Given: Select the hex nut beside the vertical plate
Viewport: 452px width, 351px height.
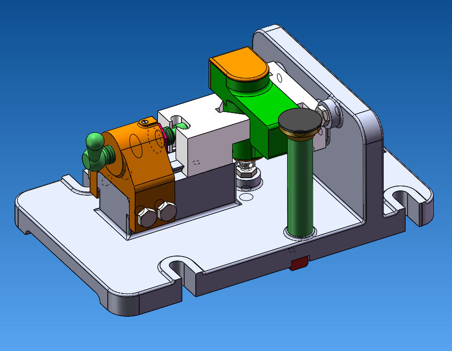Looking at the screenshot, I should pyautogui.click(x=323, y=116).
